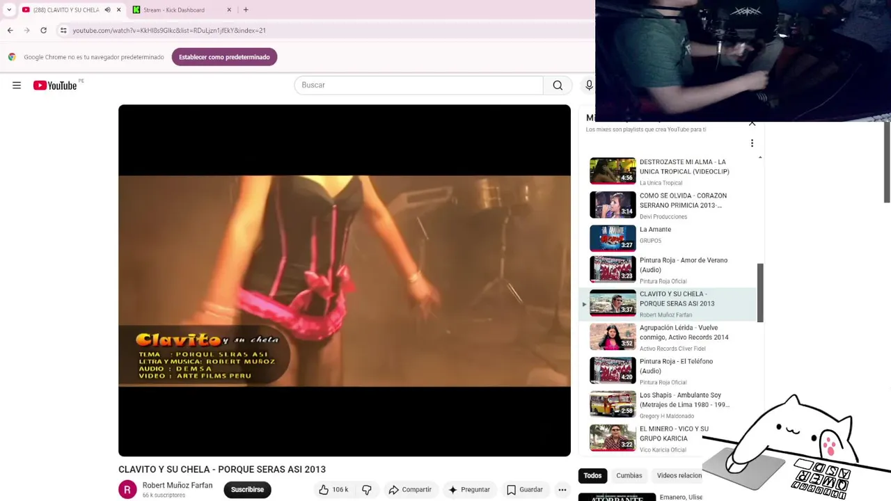Click the search magnifier button
The width and height of the screenshot is (891, 501).
558,85
